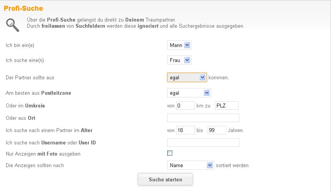This screenshot has height=191, width=331.
Task: Click the magnifying glass search icon
Action: coord(12,25)
